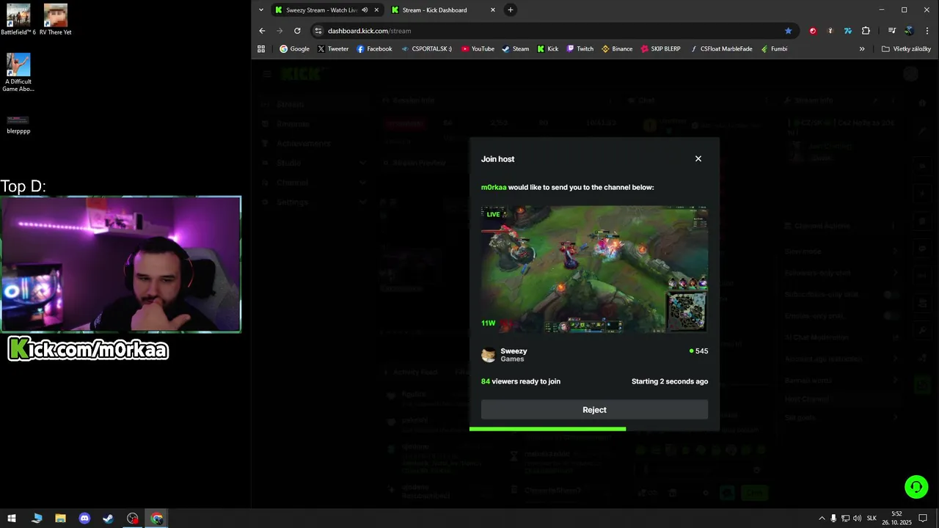Reload the dashboard page
Screen dimensions: 939x528
[x=297, y=31]
